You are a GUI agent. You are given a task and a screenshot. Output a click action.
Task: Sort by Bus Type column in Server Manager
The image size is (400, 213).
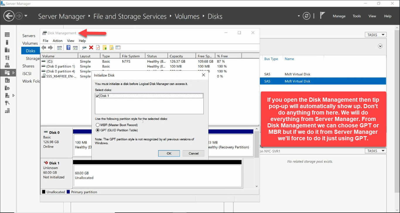[271, 59]
